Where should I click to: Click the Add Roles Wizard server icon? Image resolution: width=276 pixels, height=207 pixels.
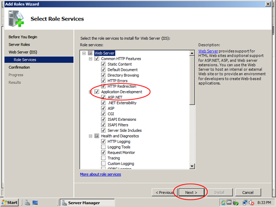click(16, 19)
